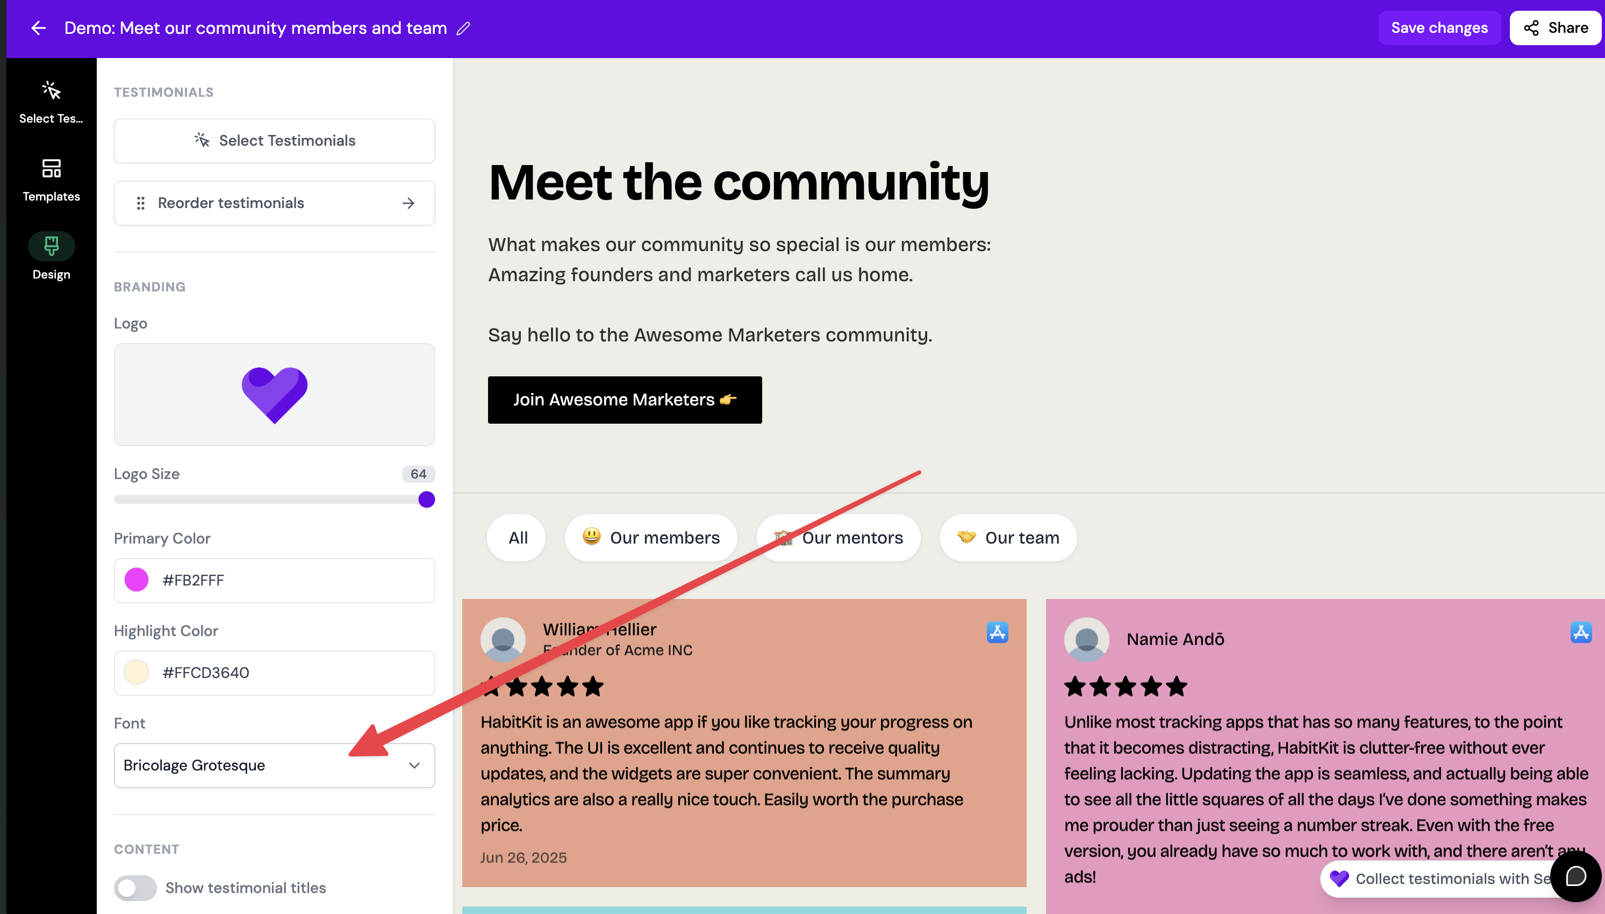Click the demo title in the header

(x=255, y=28)
